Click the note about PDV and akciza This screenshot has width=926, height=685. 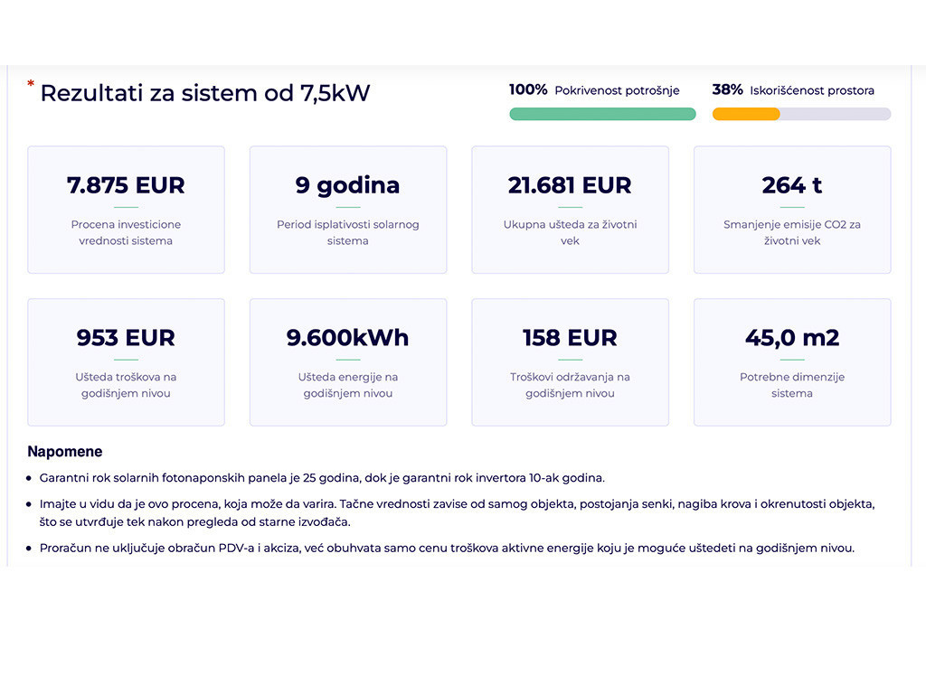click(x=447, y=549)
